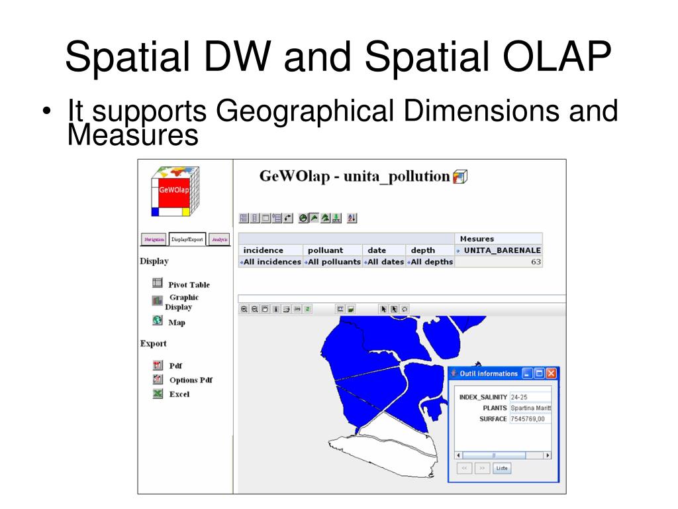Click the SURFACE value field

click(530, 419)
